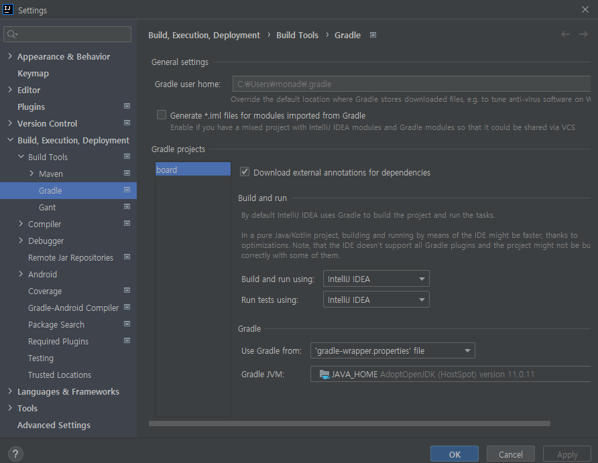Confirm settings with OK button
598x463 pixels.
455,454
